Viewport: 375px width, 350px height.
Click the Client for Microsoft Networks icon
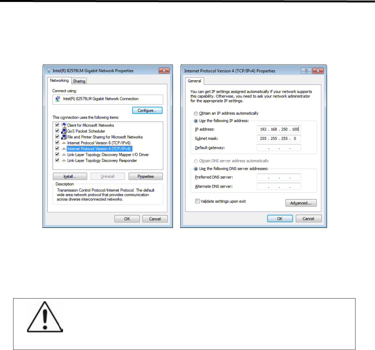point(64,125)
